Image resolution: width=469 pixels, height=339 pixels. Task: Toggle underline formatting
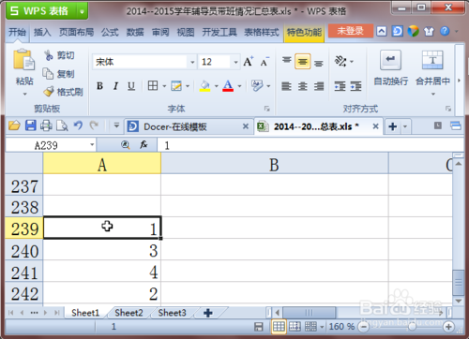[x=131, y=86]
